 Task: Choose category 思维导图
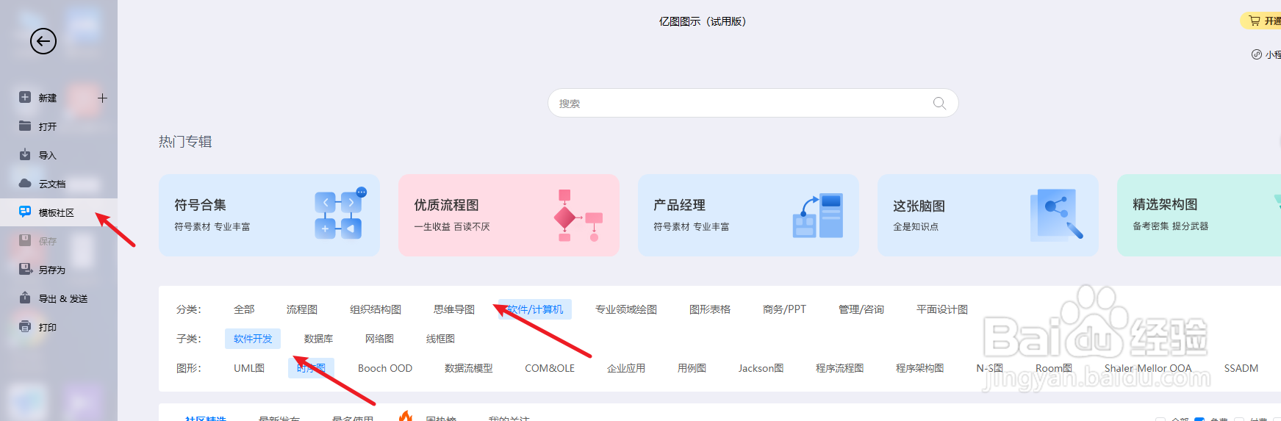tap(454, 309)
